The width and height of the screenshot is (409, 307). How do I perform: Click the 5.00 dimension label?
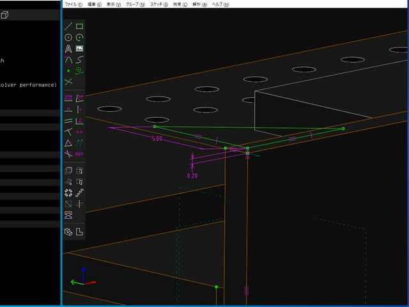tap(157, 138)
